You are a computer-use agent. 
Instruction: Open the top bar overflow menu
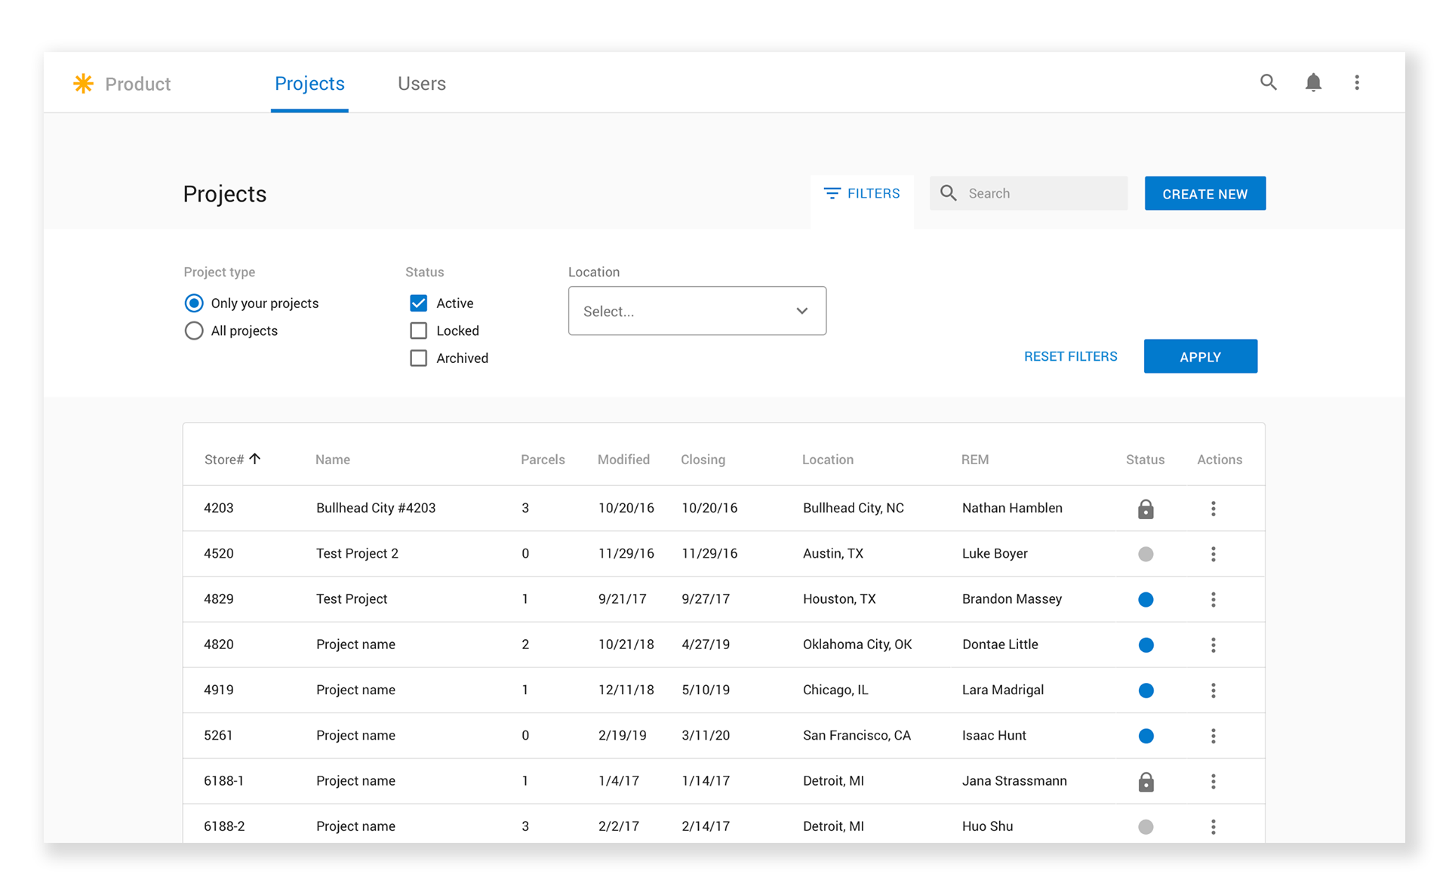1357,82
